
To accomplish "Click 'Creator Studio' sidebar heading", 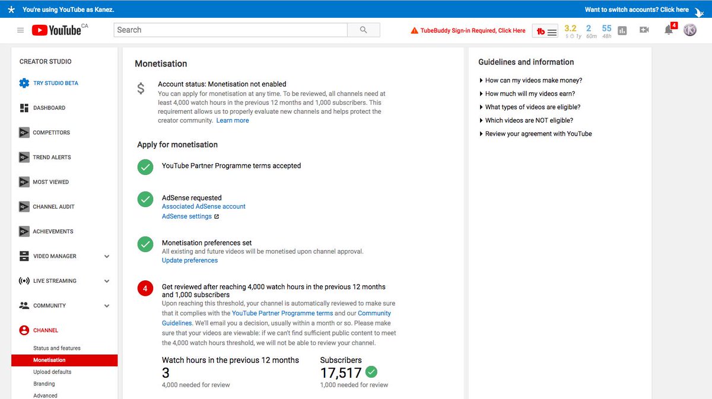I will coord(46,62).
